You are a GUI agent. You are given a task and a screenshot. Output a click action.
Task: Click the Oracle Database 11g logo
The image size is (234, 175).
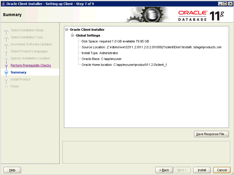201,15
